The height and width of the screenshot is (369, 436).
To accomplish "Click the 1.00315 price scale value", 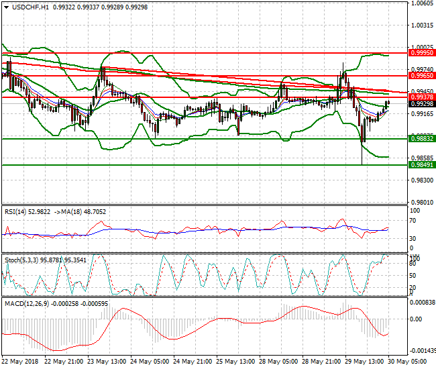I will coord(423,25).
